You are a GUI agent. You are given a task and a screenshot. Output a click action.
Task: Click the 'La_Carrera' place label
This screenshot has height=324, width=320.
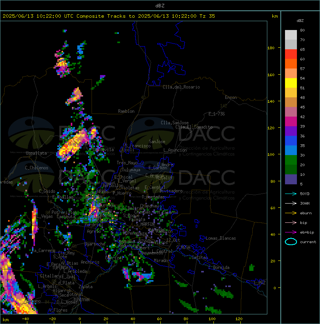point(43,251)
